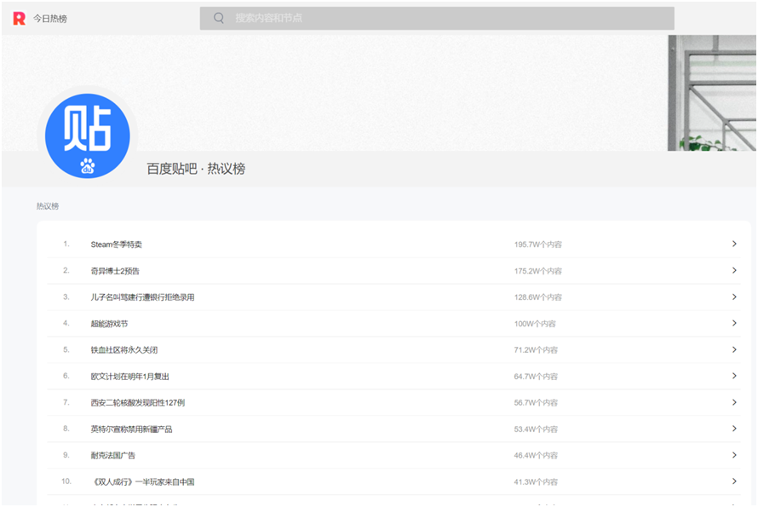The image size is (758, 507).
Task: Click the chevron on Steam冬季特卖 row
Action: (734, 244)
